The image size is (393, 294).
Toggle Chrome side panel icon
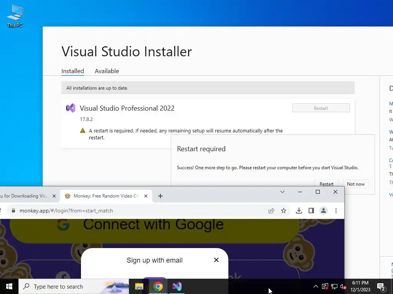click(311, 211)
